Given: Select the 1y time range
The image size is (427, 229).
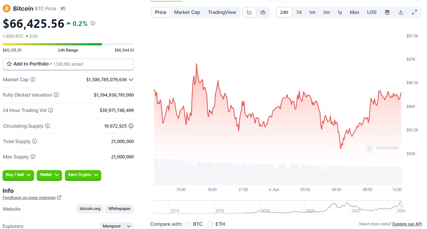Looking at the screenshot, I should click(x=340, y=12).
